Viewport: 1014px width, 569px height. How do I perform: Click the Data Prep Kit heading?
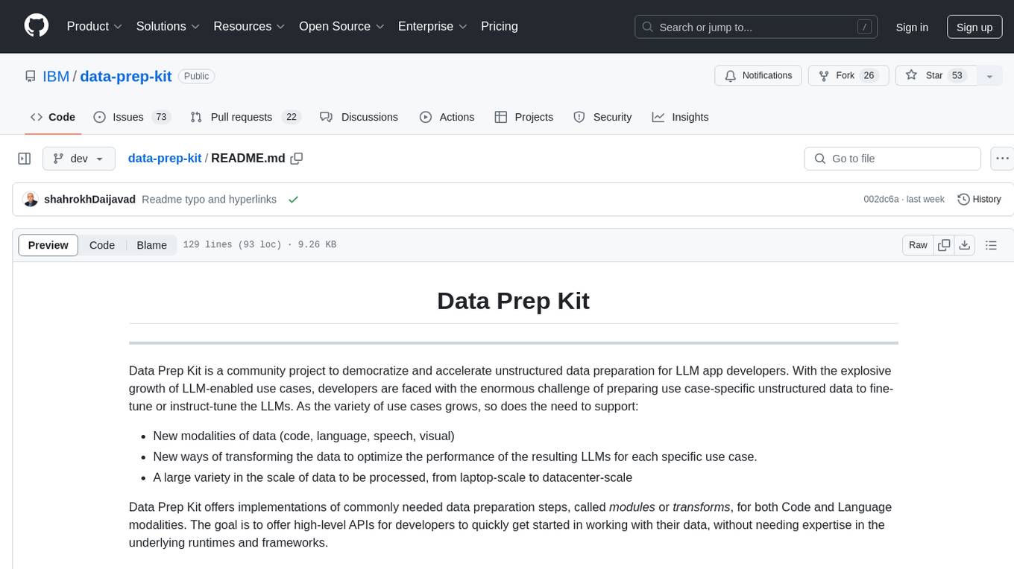[513, 300]
